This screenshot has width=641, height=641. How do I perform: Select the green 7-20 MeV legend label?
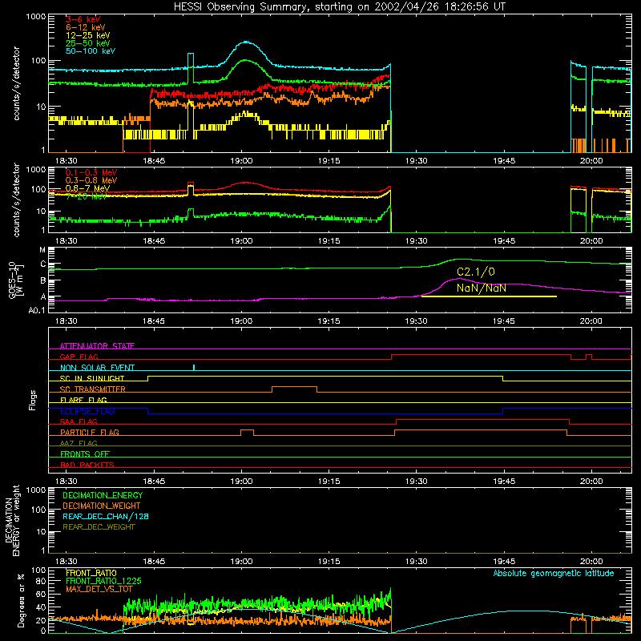tap(86, 196)
